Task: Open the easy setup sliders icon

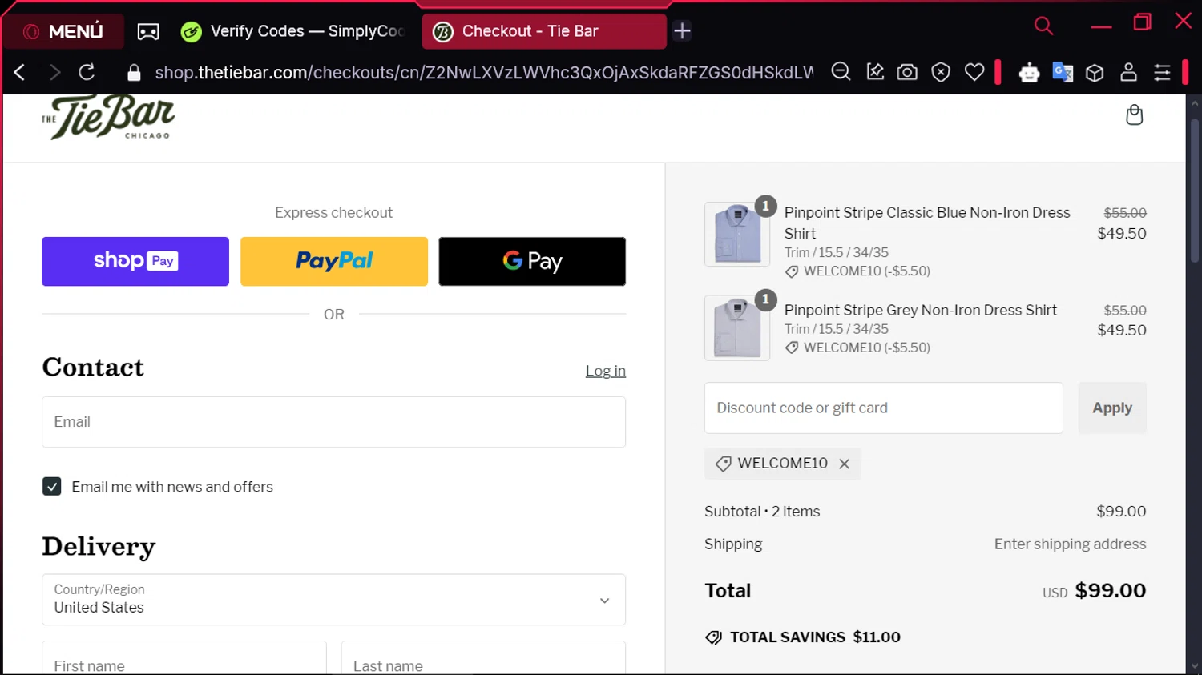Action: pos(1162,73)
